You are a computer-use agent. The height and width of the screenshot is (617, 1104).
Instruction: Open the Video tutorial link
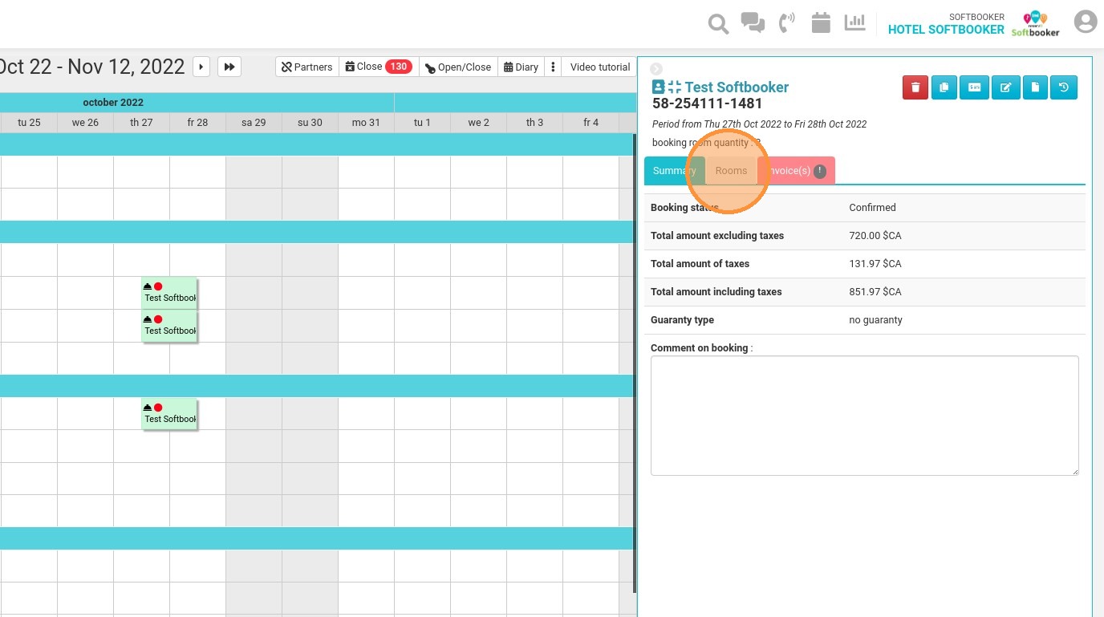click(599, 67)
